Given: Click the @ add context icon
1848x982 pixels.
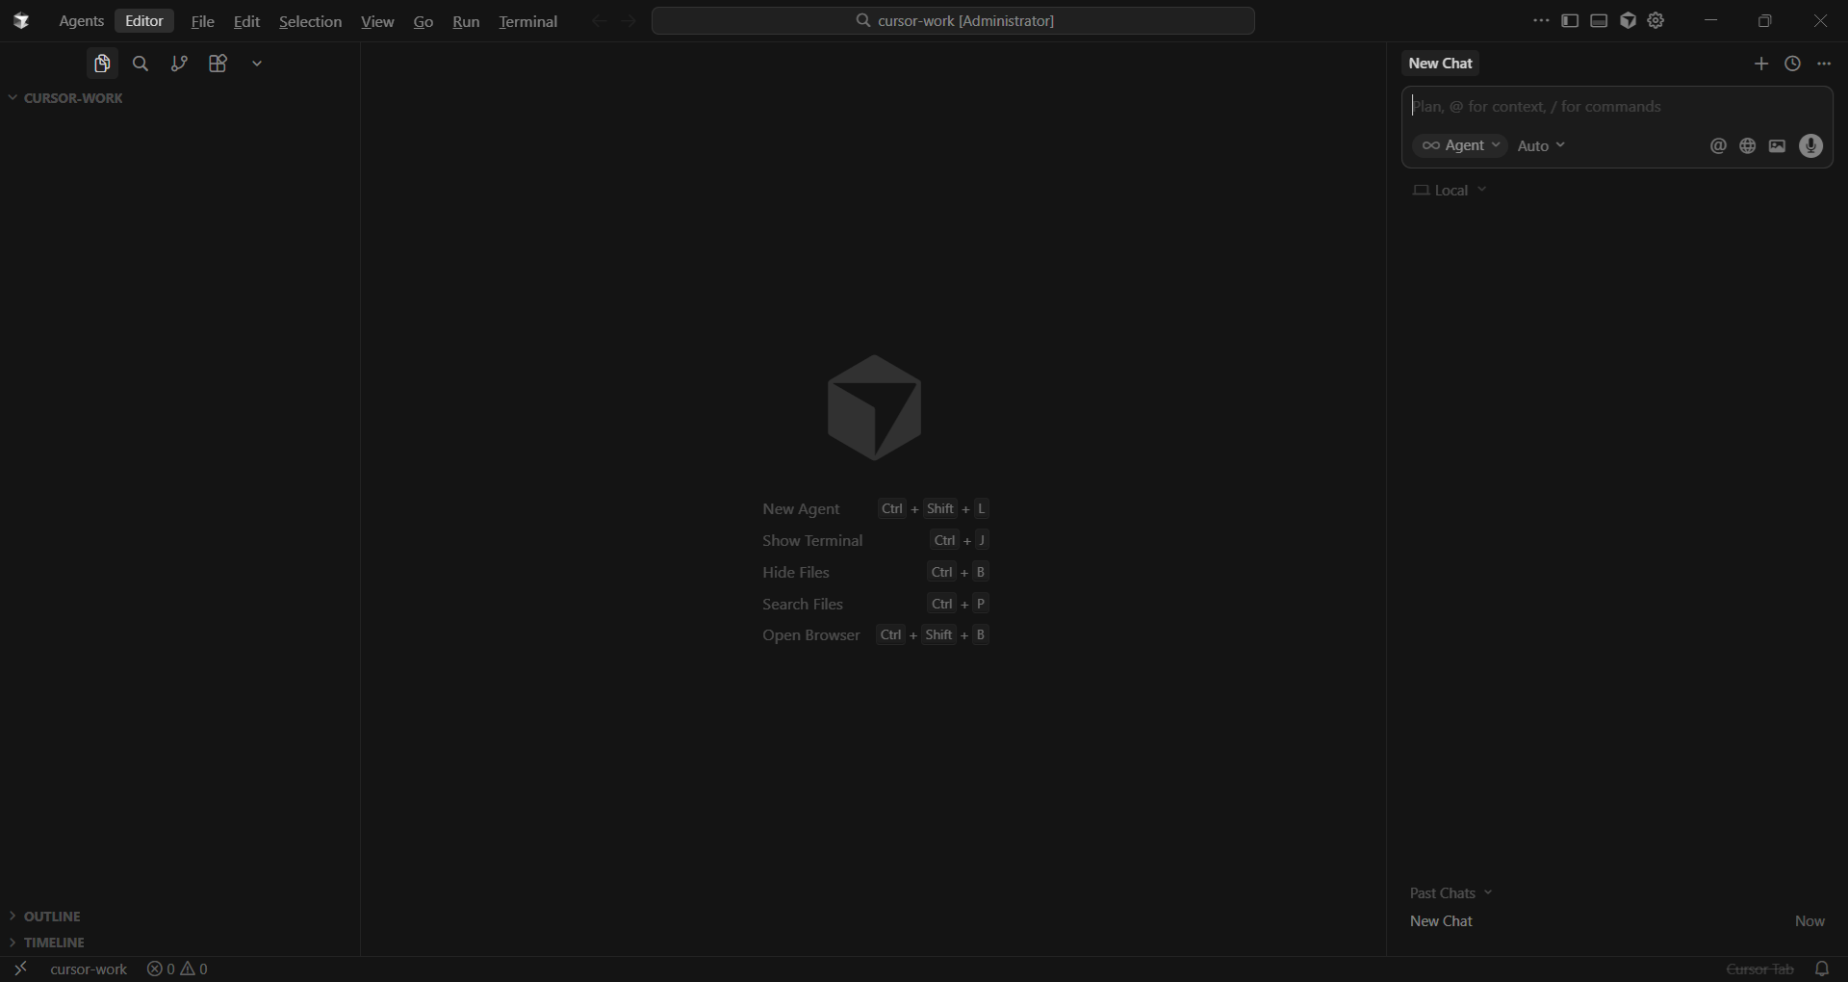Looking at the screenshot, I should coord(1718,146).
